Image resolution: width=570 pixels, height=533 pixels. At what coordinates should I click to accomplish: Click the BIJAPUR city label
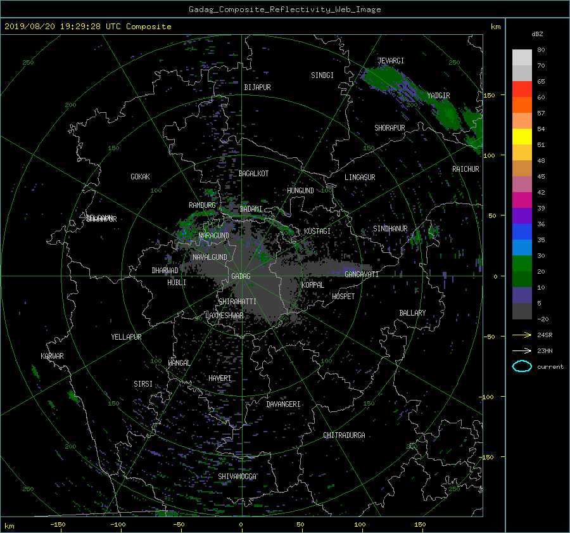tap(257, 87)
